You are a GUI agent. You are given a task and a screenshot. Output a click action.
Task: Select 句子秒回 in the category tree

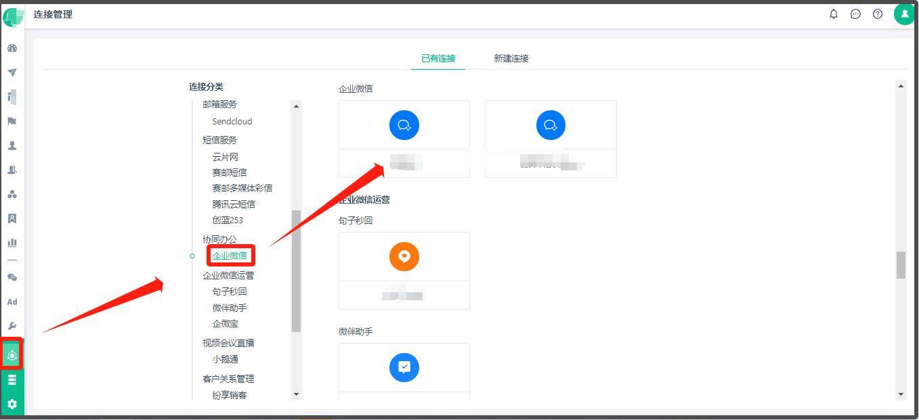tap(230, 291)
